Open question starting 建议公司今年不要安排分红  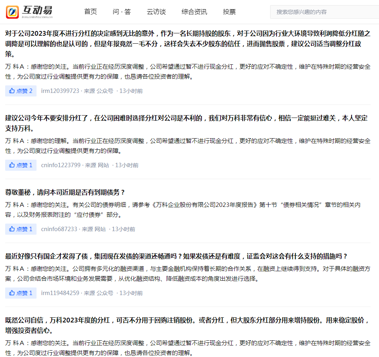tap(186, 123)
